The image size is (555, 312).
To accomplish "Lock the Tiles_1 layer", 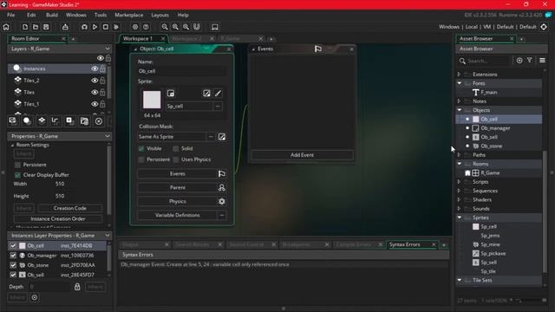I will pos(102,104).
